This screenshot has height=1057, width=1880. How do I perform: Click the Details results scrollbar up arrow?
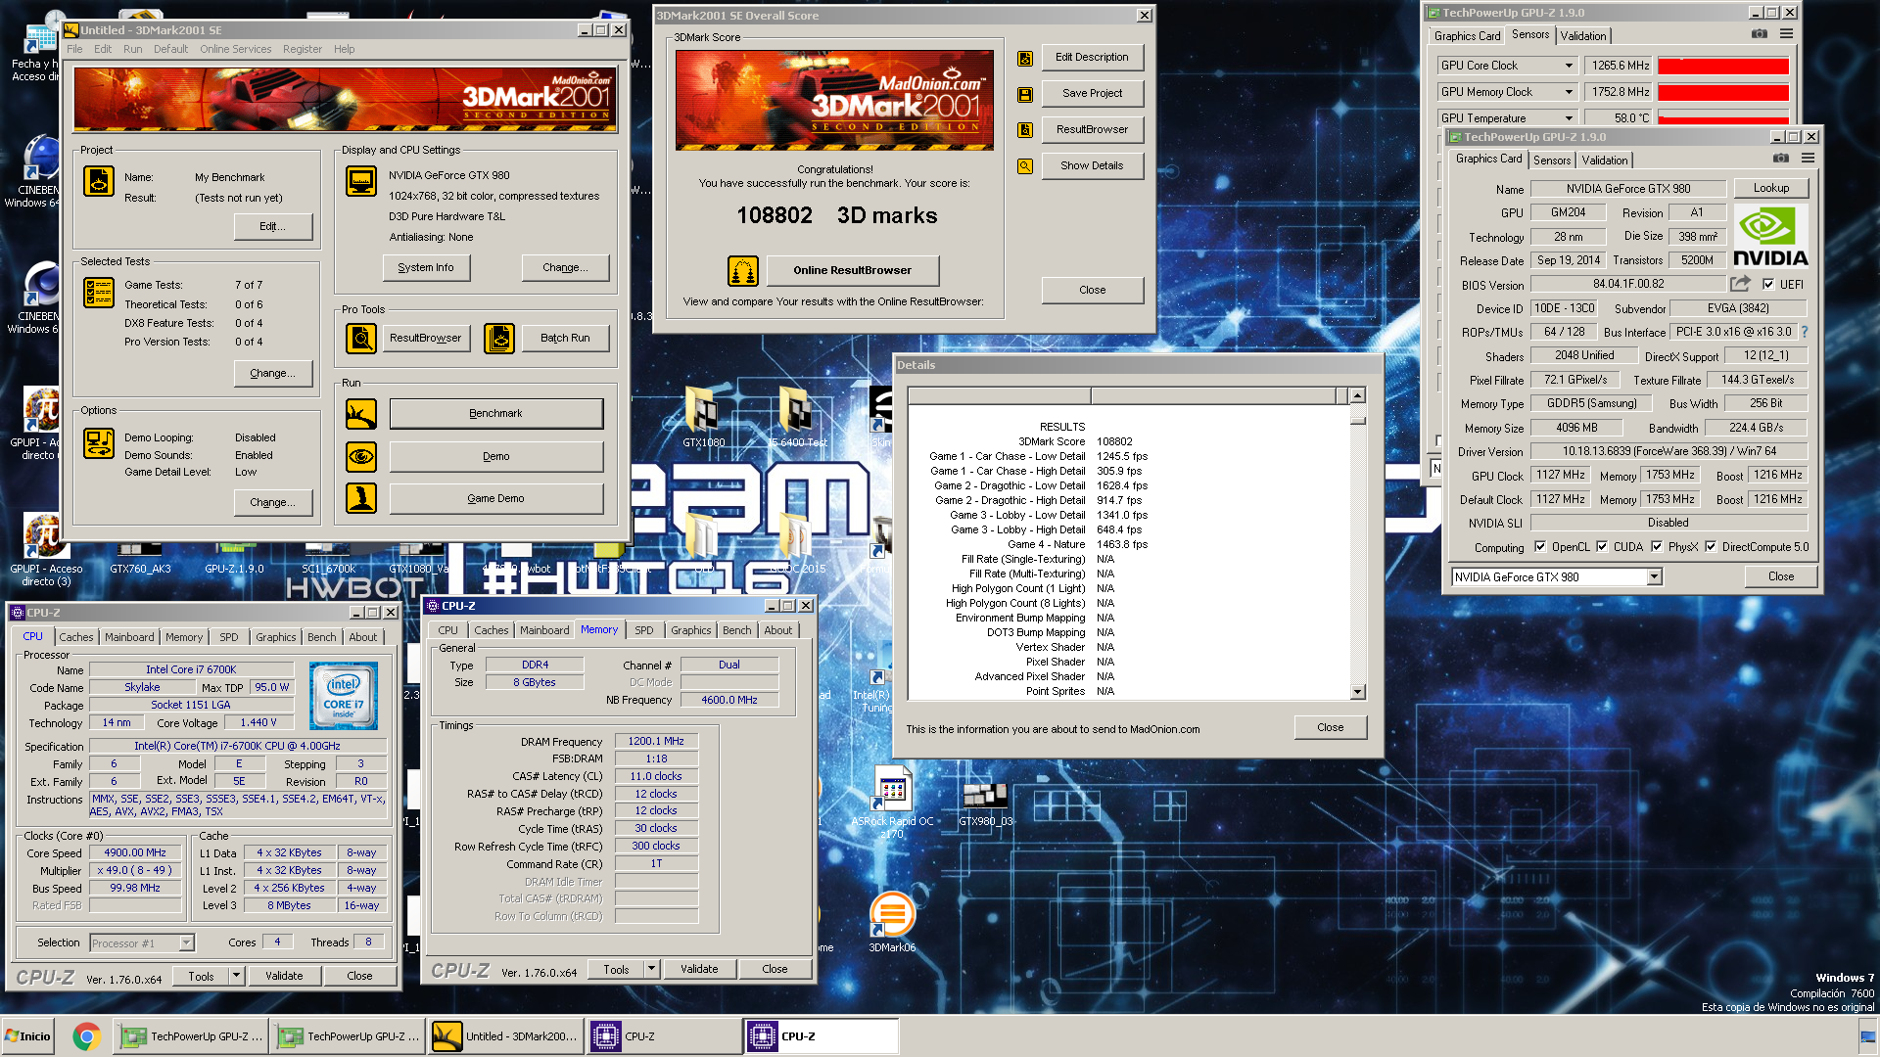pos(1357,395)
